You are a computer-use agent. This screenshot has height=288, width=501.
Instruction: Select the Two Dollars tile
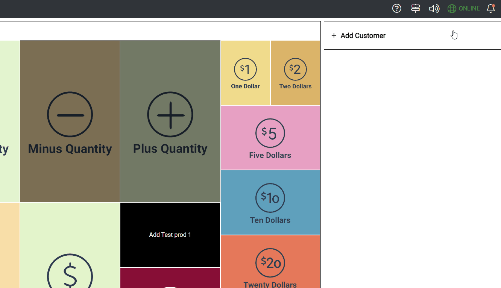295,73
